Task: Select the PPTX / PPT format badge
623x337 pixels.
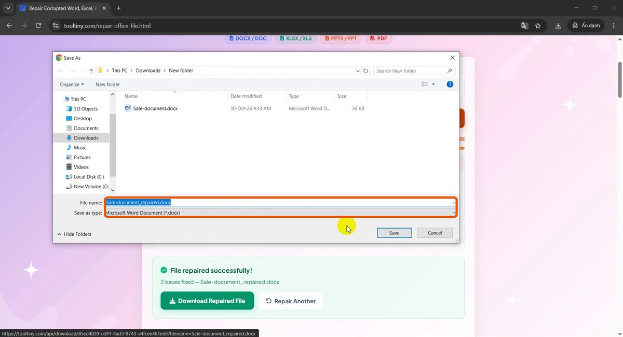Action: (x=341, y=38)
